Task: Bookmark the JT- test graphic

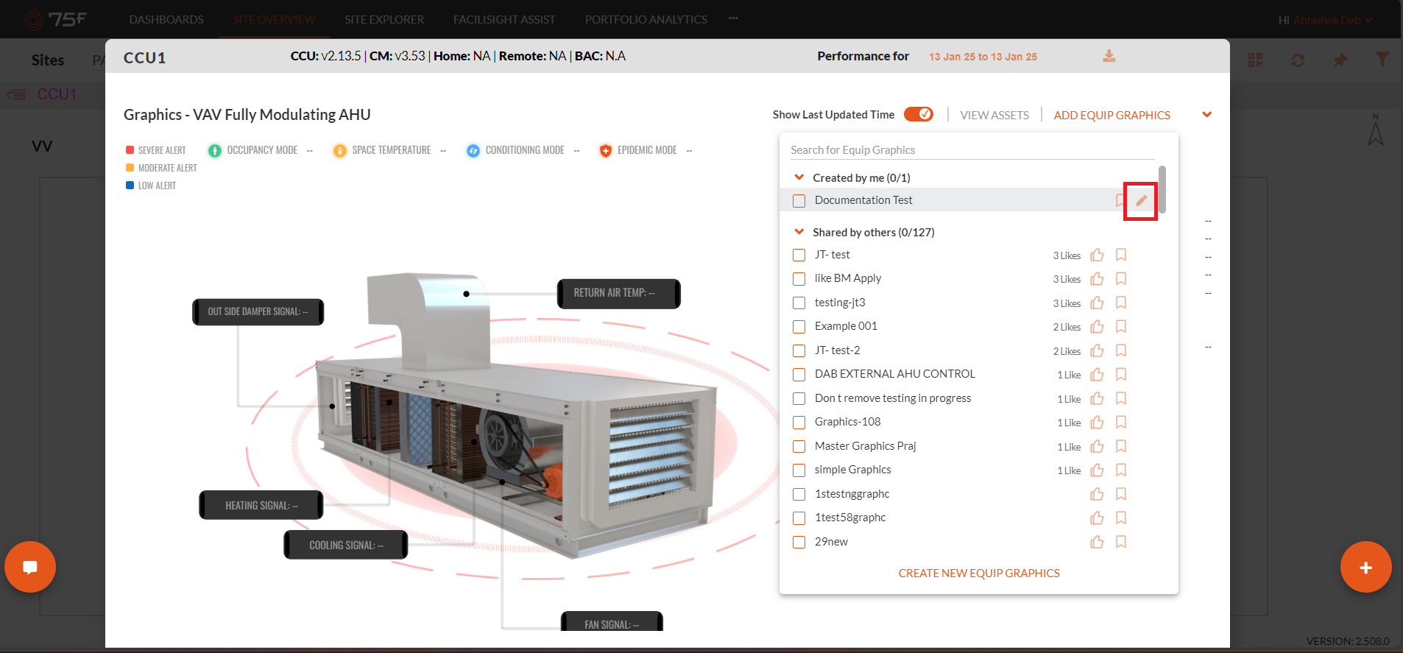Action: [1121, 255]
